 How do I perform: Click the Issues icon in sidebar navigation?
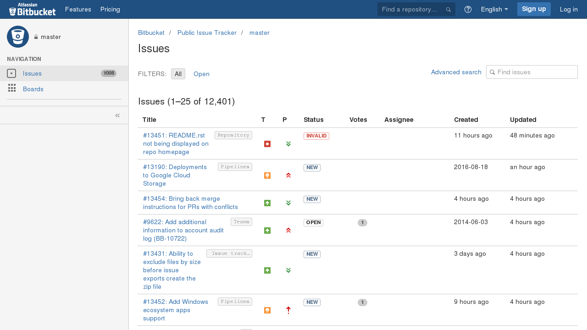coord(11,73)
